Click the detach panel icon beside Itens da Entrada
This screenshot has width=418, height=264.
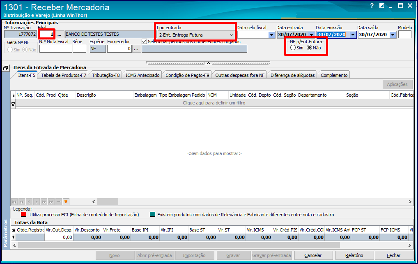click(6, 68)
